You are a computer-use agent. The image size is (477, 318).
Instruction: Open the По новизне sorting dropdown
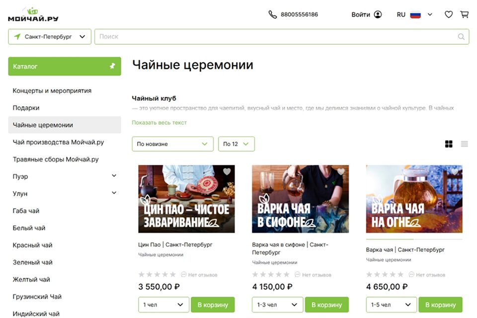[172, 144]
